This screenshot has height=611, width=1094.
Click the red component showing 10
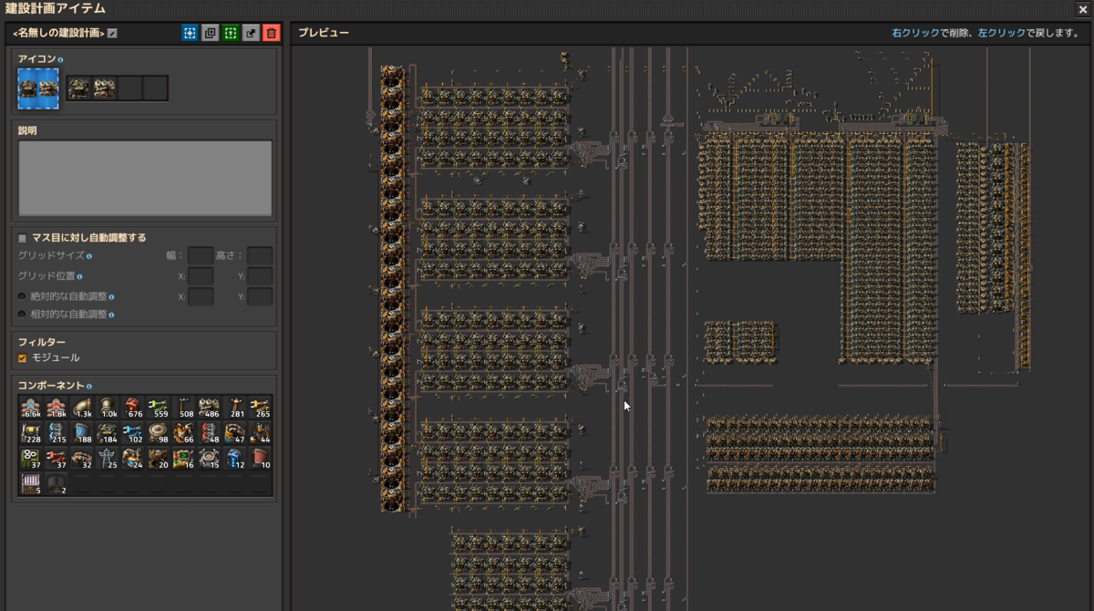(261, 458)
